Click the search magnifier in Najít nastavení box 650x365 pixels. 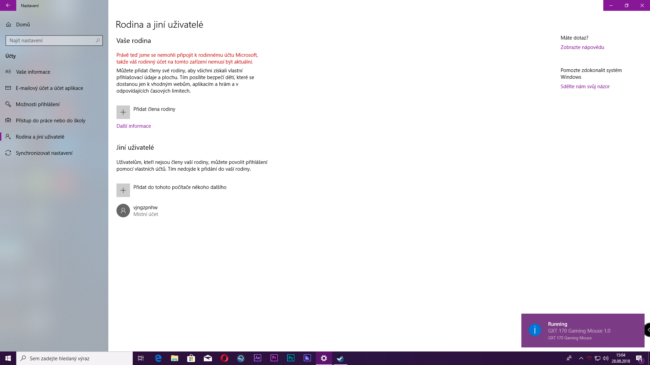pos(98,41)
